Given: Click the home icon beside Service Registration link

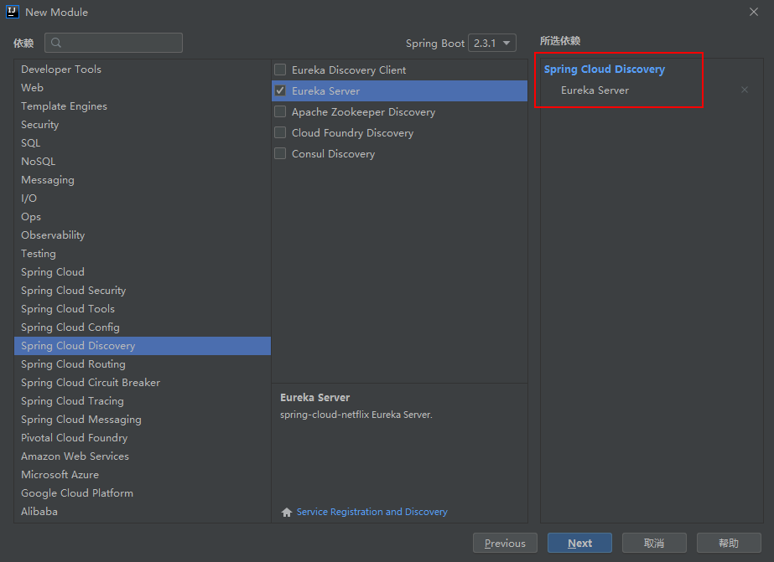Looking at the screenshot, I should (x=287, y=512).
